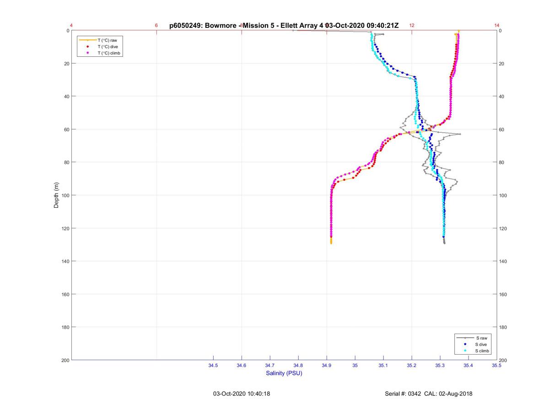Click the 140 tick on right depth axis

click(x=504, y=261)
